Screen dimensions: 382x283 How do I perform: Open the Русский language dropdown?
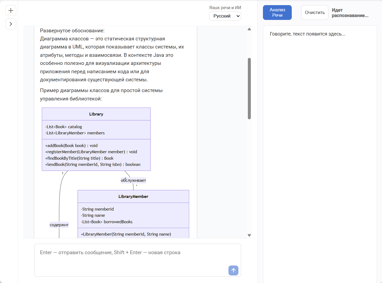coord(225,16)
